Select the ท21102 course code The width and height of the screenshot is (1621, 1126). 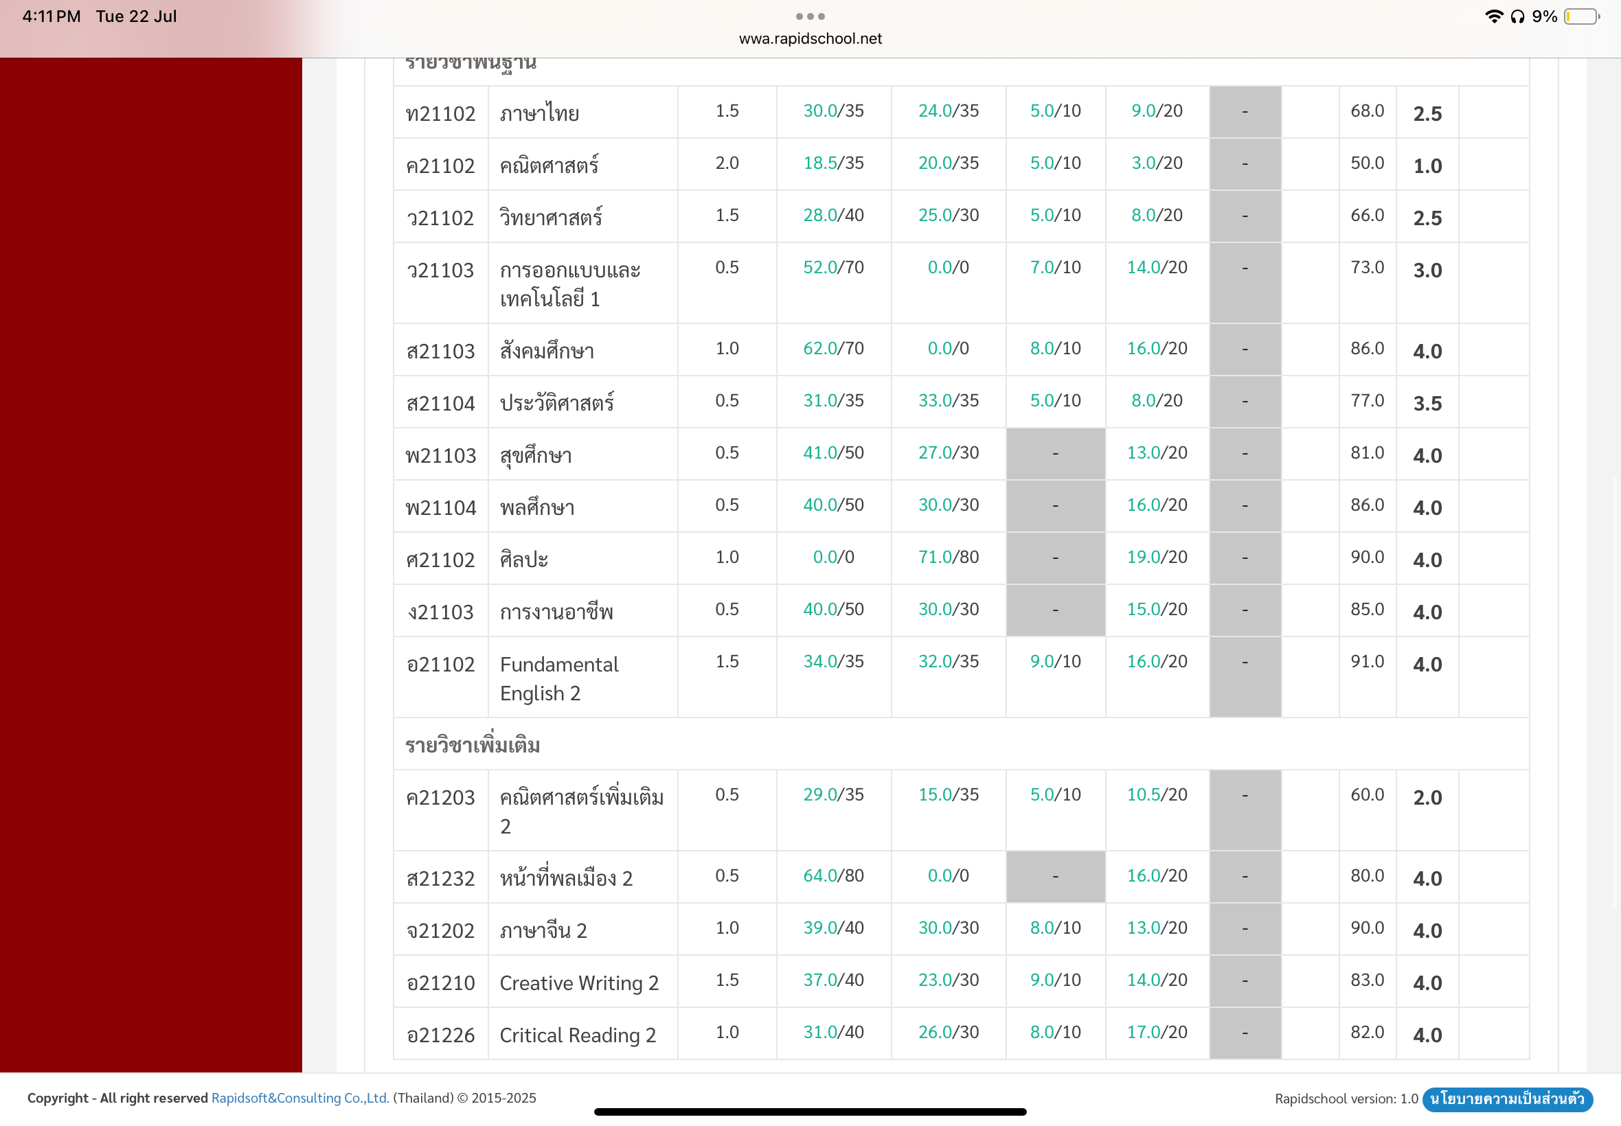440,113
